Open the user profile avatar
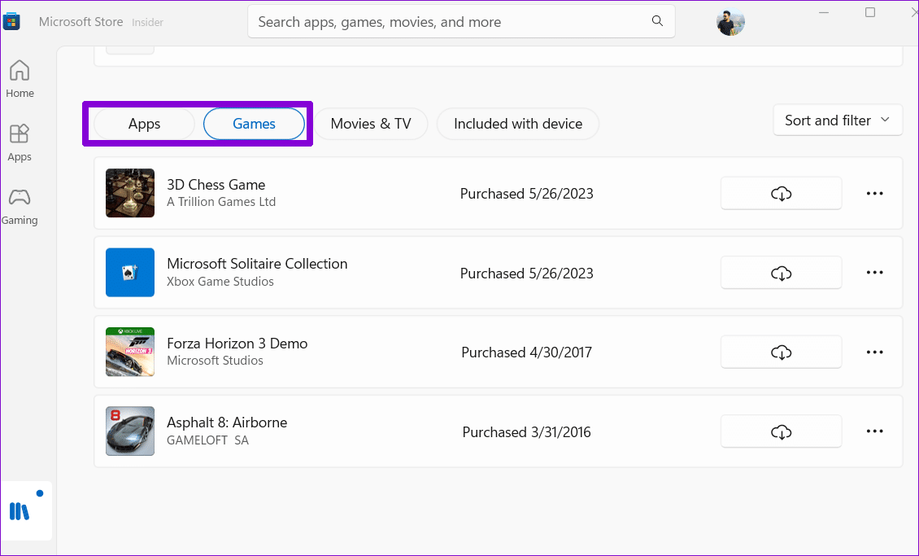The width and height of the screenshot is (919, 556). click(730, 22)
